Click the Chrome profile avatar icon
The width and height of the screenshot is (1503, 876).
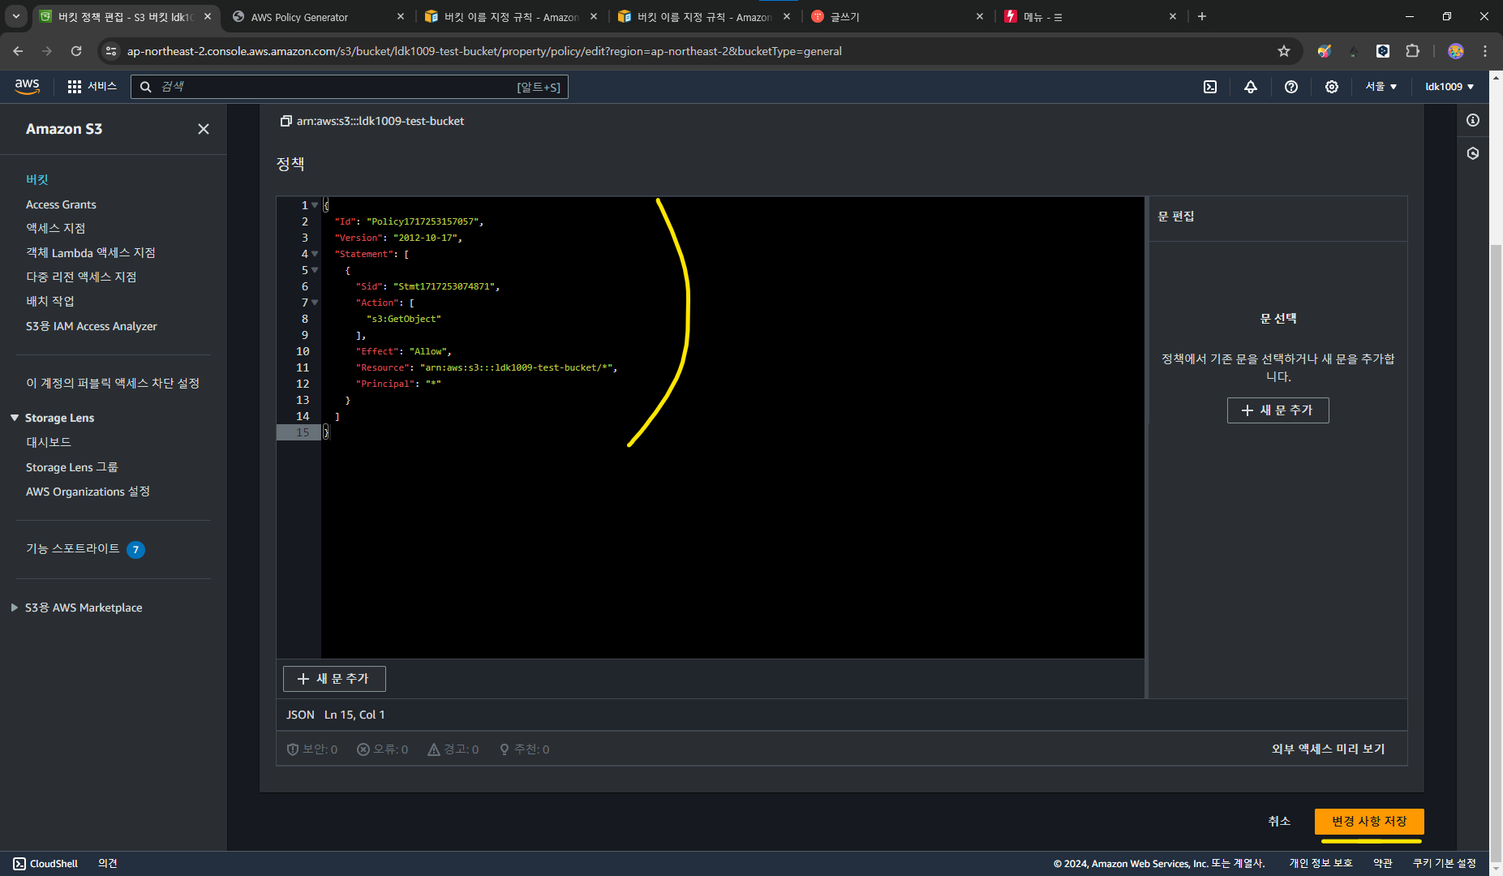click(x=1456, y=51)
